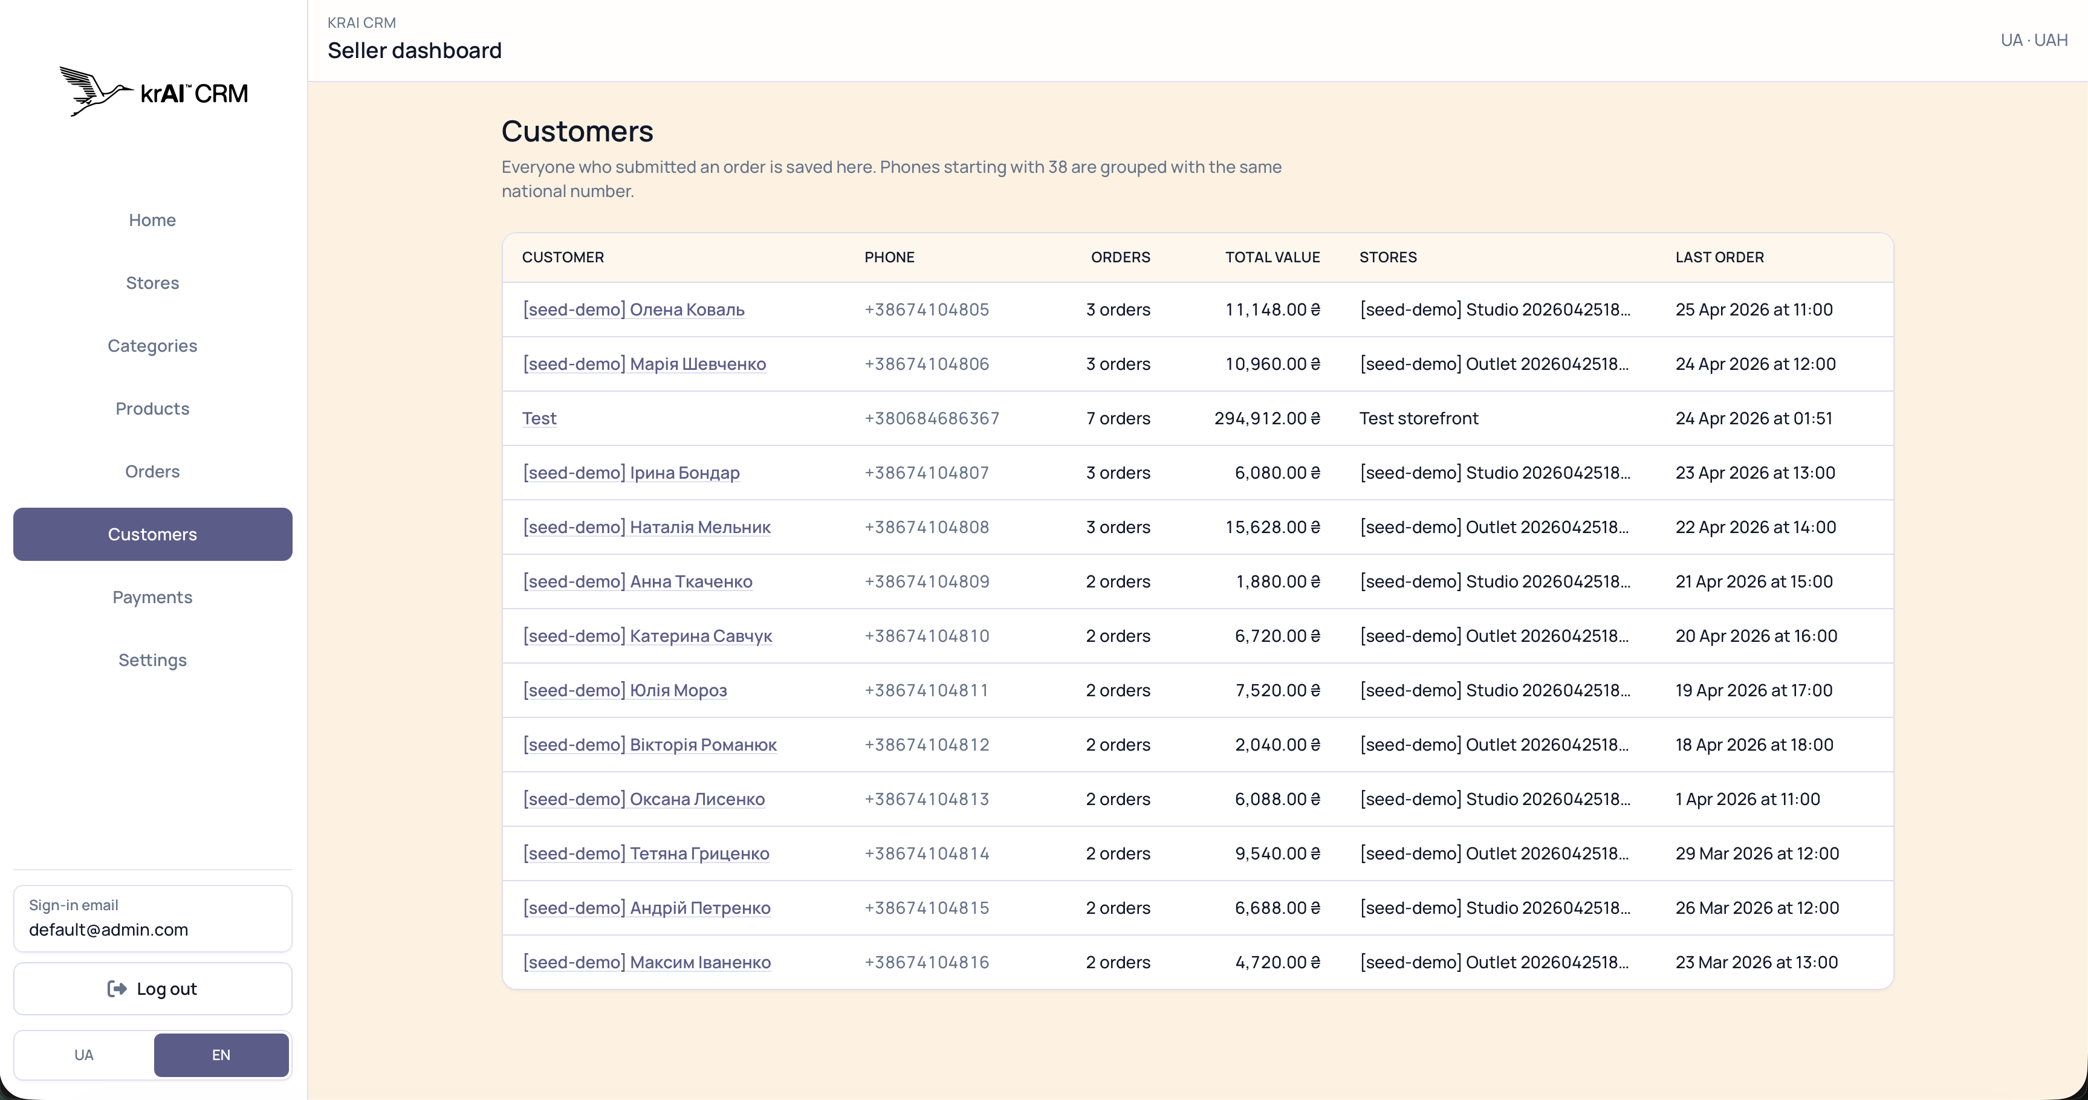Click the STORES column header
Viewport: 2088px width, 1100px height.
tap(1388, 257)
